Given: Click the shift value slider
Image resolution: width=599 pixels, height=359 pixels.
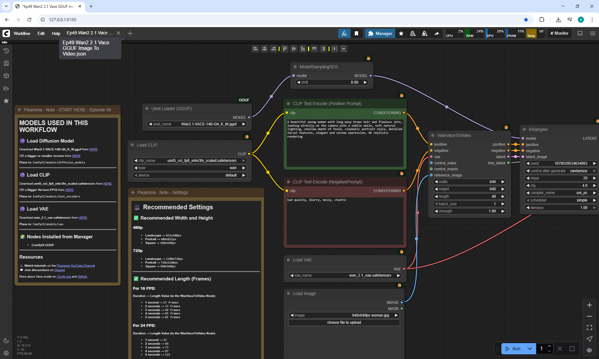Looking at the screenshot, I should coord(332,82).
